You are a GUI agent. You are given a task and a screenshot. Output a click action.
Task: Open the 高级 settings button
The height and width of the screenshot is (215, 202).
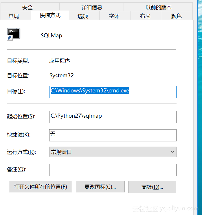click(152, 187)
